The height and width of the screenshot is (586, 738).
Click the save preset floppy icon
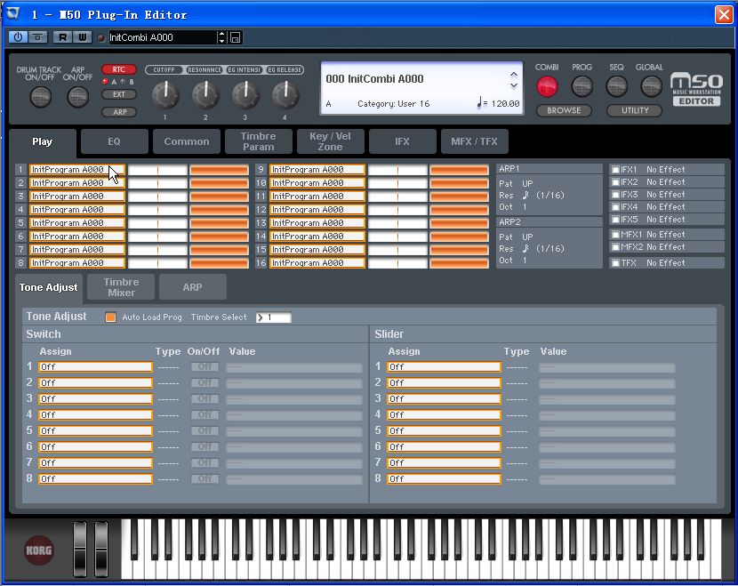pyautogui.click(x=236, y=37)
